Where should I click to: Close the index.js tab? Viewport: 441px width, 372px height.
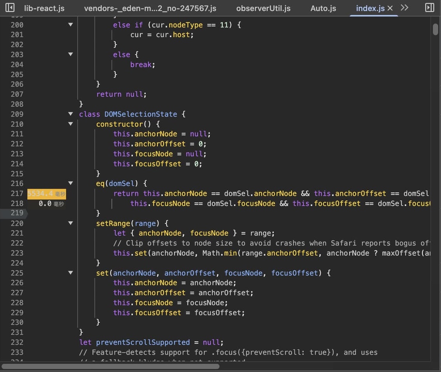pyautogui.click(x=390, y=8)
